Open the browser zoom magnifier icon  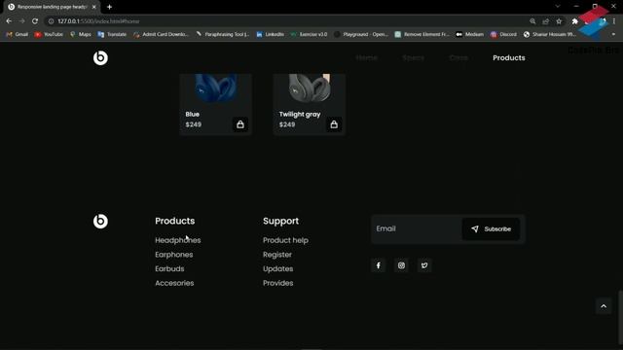click(x=532, y=21)
